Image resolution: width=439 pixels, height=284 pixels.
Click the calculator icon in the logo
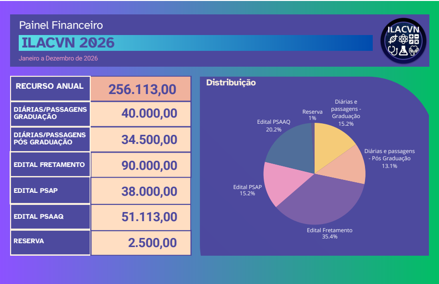pyautogui.click(x=414, y=39)
